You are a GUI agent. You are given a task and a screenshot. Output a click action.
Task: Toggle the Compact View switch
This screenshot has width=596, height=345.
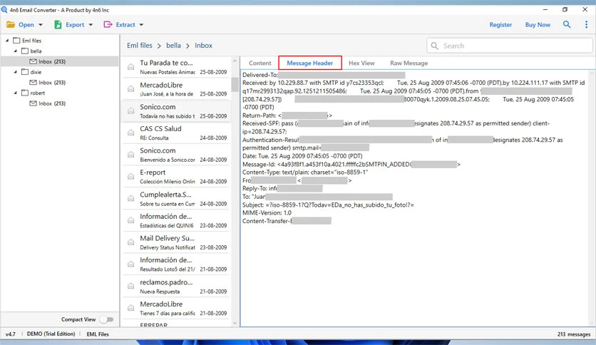[107, 319]
